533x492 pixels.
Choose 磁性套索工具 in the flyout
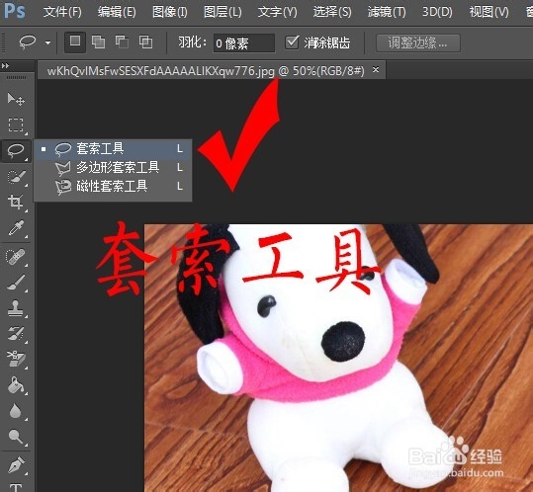[113, 186]
